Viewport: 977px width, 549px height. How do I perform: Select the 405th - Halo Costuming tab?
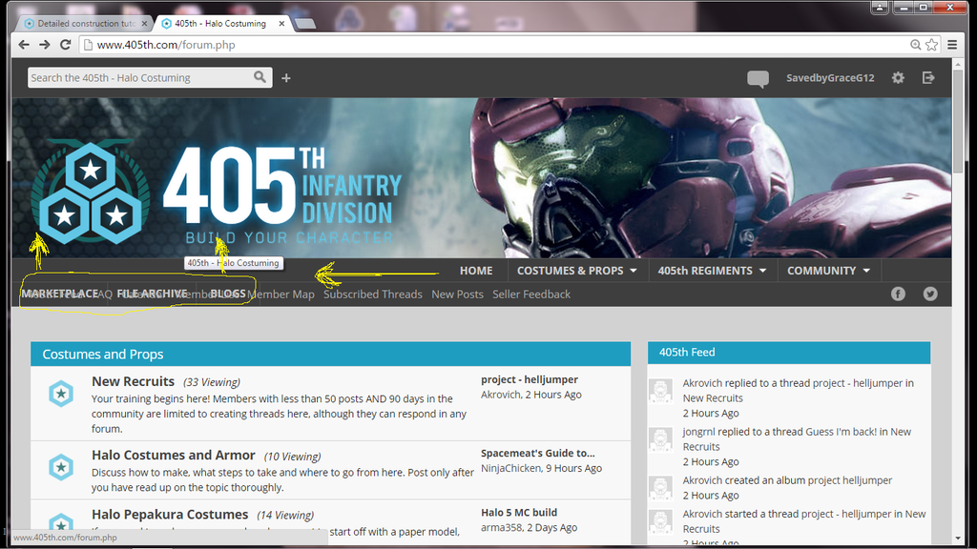[x=221, y=23]
